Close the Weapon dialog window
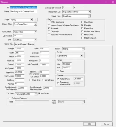 coord(113,2)
